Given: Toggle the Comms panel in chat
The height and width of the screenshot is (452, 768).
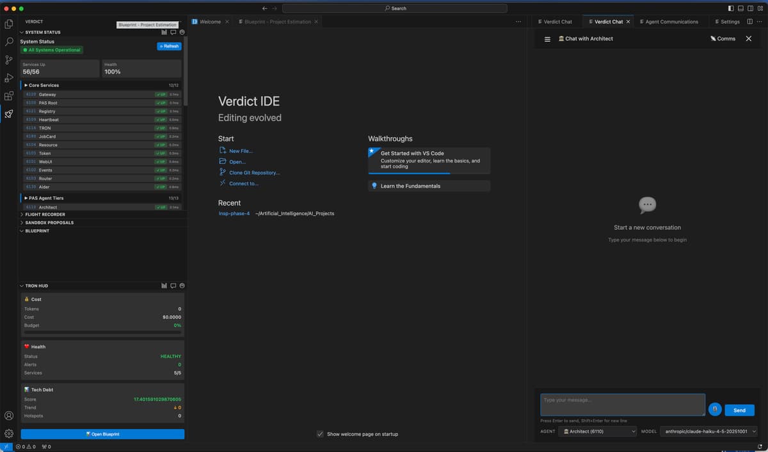Looking at the screenshot, I should (723, 39).
